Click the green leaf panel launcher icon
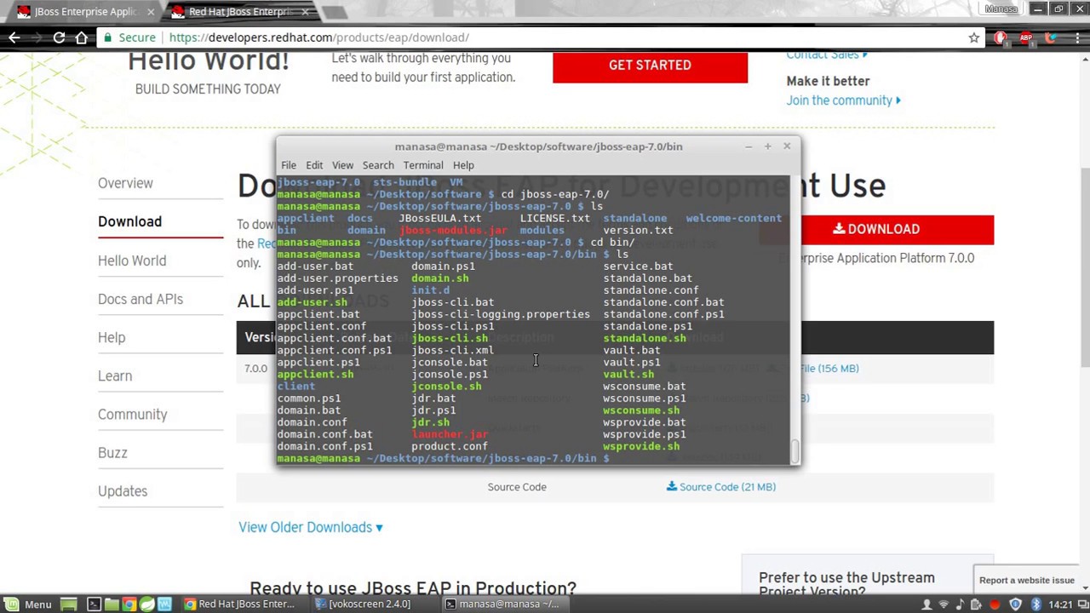This screenshot has width=1090, height=613. tap(147, 604)
